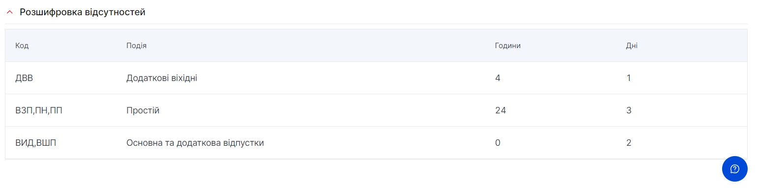
Task: Click days value 3 for Простій
Action: (x=629, y=110)
